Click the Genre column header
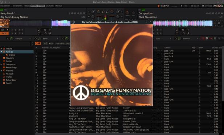This screenshot has width=224, height=135. coord(167,47)
